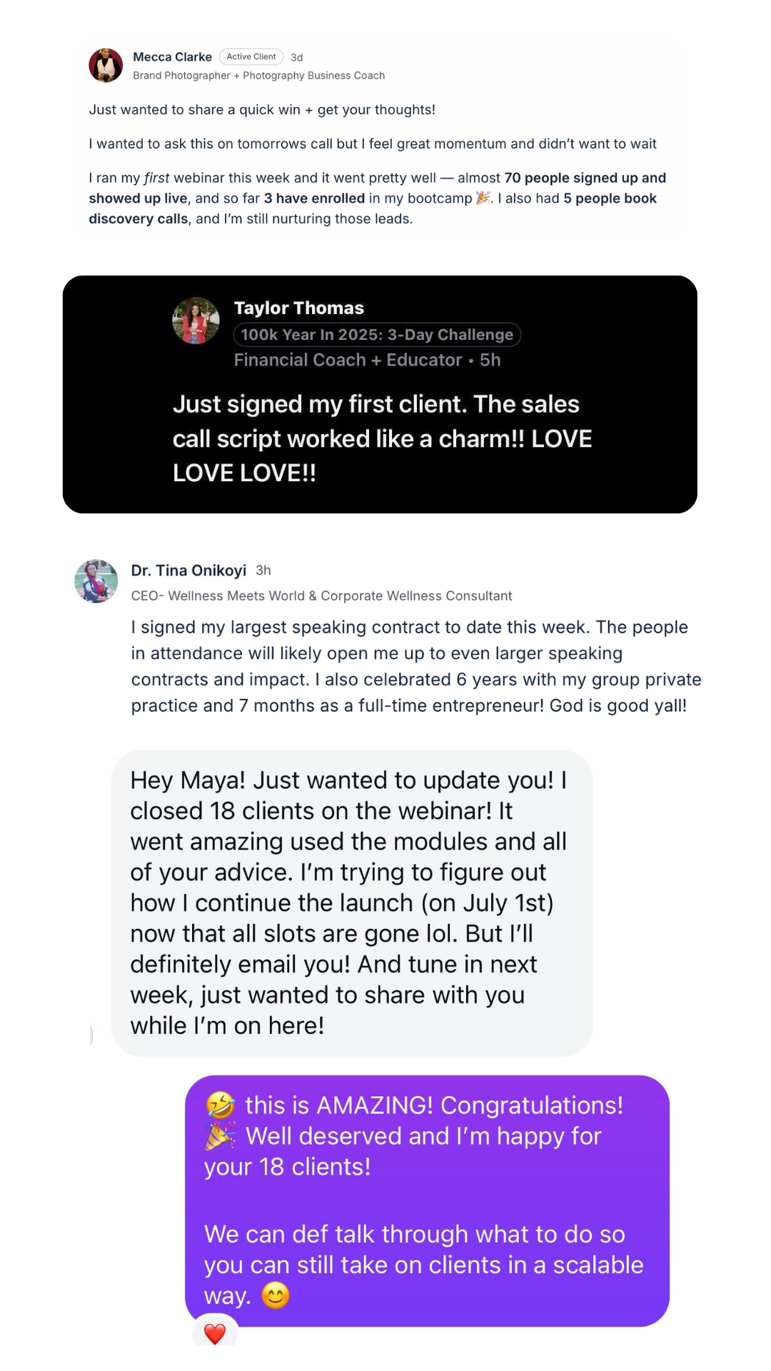Viewport: 771px width, 1371px height.
Task: Open Mecca Clarke's profile photo
Action: pyautogui.click(x=106, y=65)
